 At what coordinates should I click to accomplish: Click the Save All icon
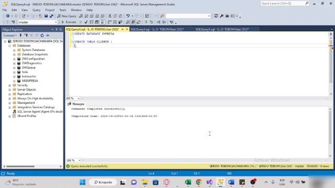pyautogui.click(x=51, y=16)
